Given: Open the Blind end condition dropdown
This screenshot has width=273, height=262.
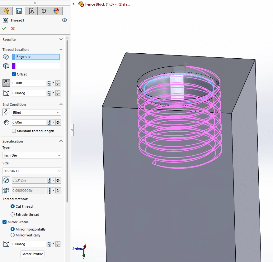Looking at the screenshot, I should tap(36, 112).
